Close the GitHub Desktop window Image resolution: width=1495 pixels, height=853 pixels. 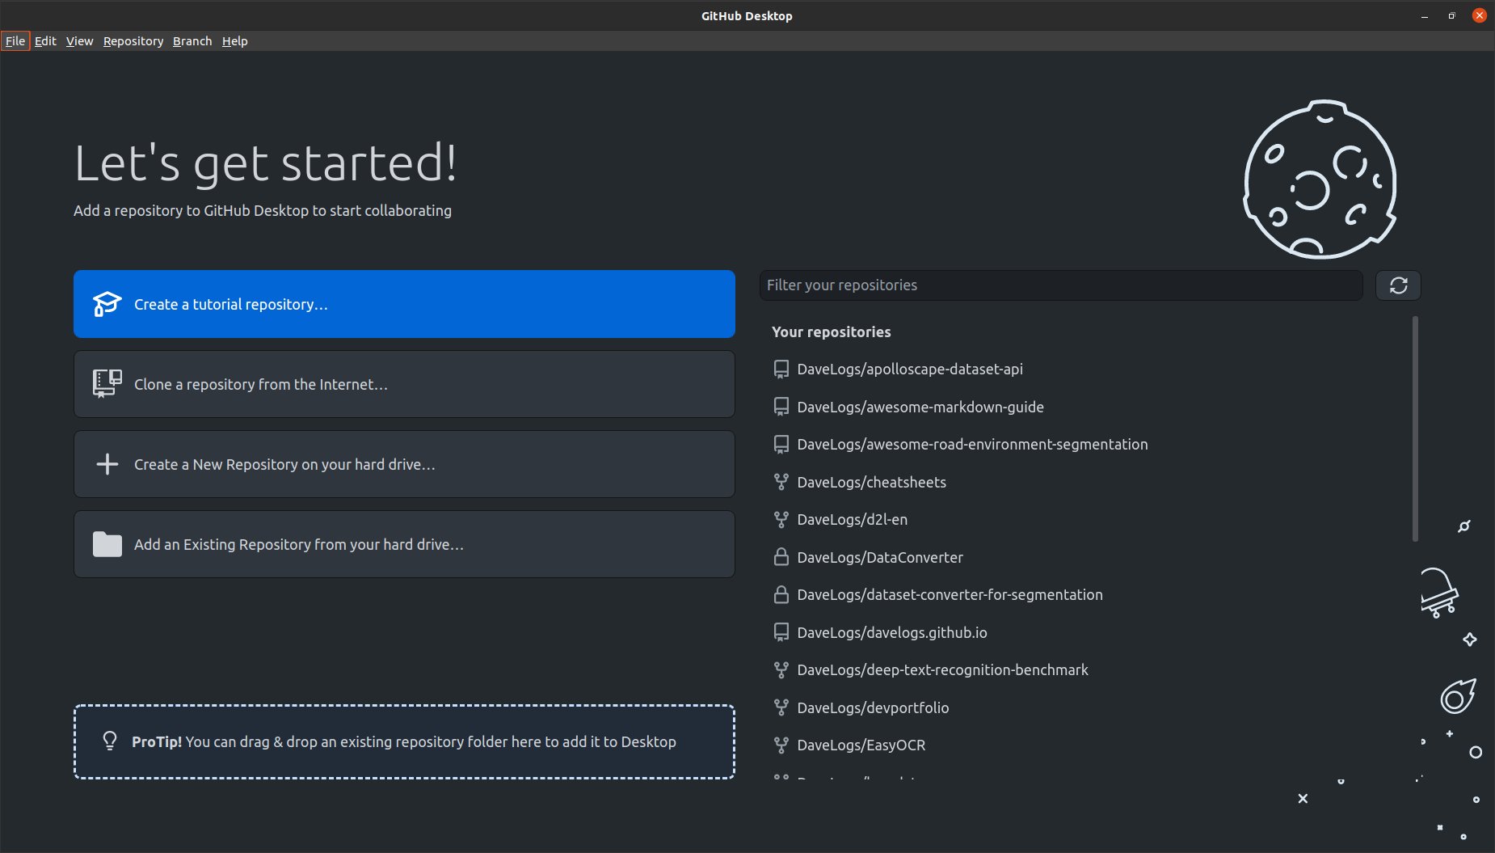(x=1480, y=15)
